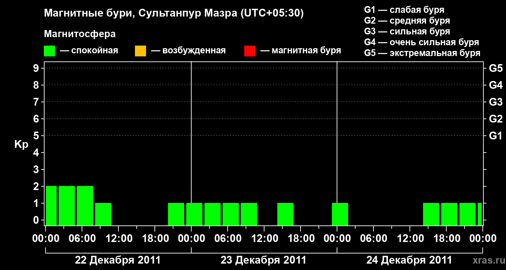Click the Kp 1 bar starting at 00:00, 24 Декабря
Viewport: 506px width, 270px height.
click(340, 214)
